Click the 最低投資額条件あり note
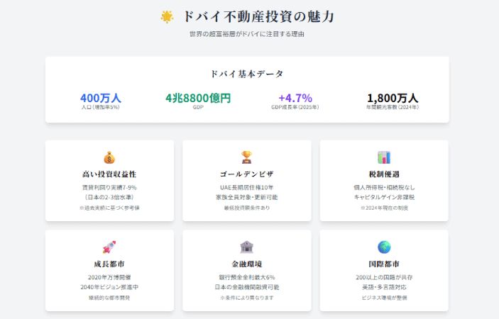This screenshot has width=499, height=319. (247, 208)
